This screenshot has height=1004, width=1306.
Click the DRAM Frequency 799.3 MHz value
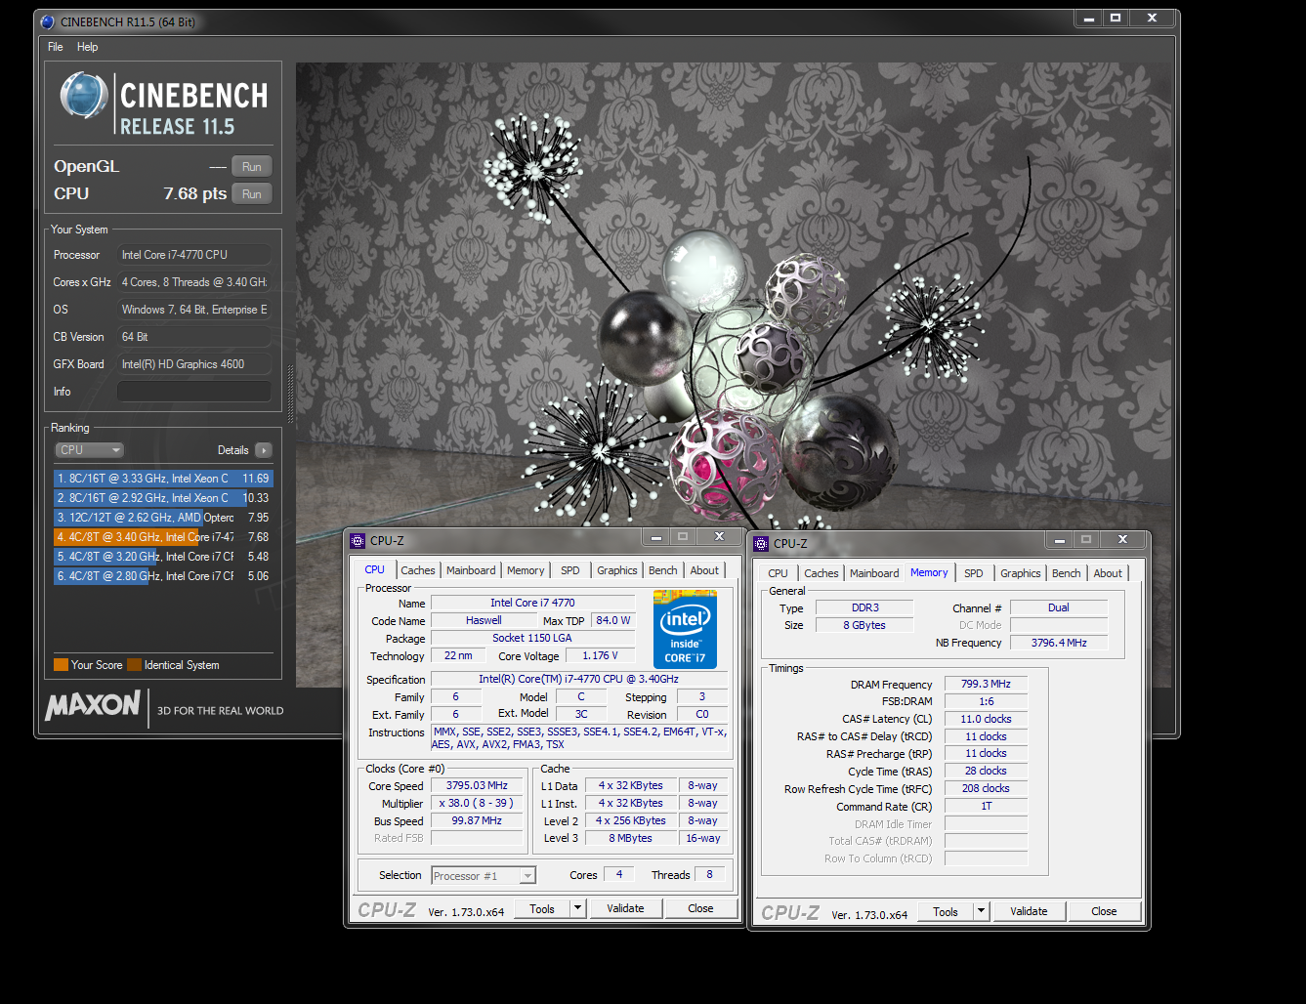coord(986,684)
